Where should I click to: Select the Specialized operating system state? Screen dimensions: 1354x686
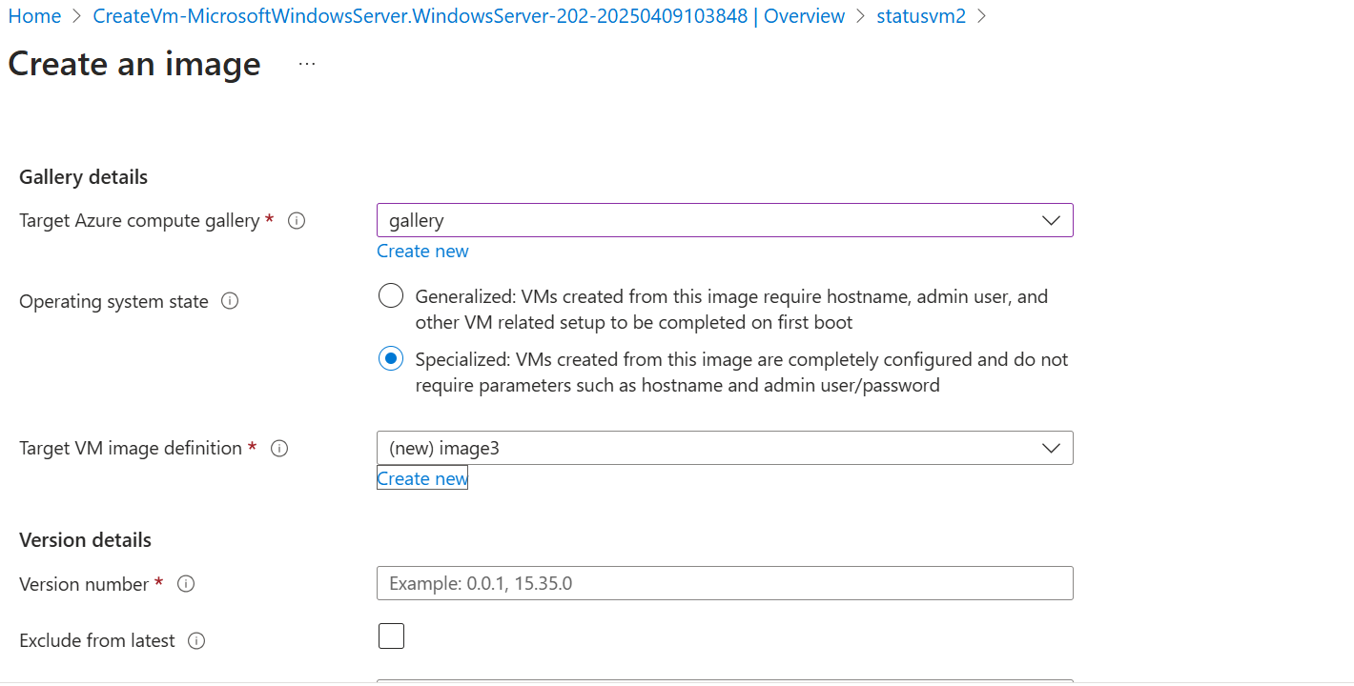click(x=391, y=359)
